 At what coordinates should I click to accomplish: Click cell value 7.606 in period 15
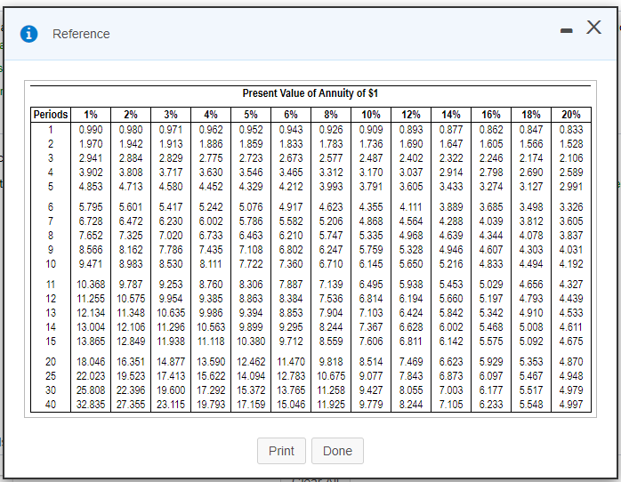pyautogui.click(x=371, y=341)
